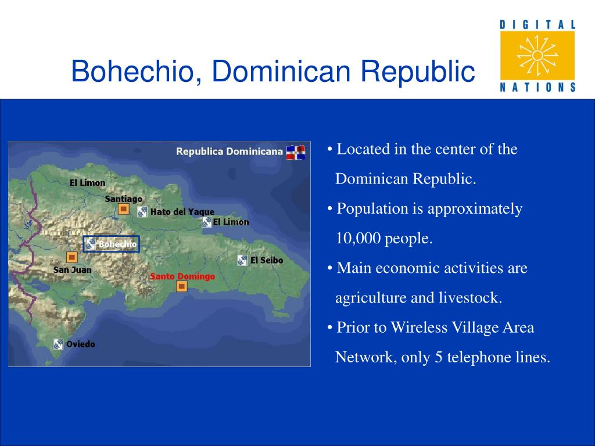595x446 pixels.
Task: Click the Oviedo map label
Action: [x=80, y=344]
